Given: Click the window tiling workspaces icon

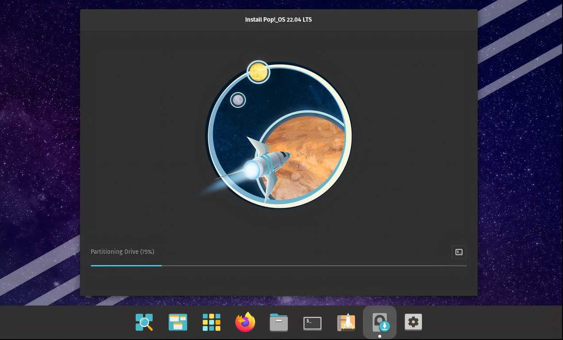Looking at the screenshot, I should click(x=177, y=322).
